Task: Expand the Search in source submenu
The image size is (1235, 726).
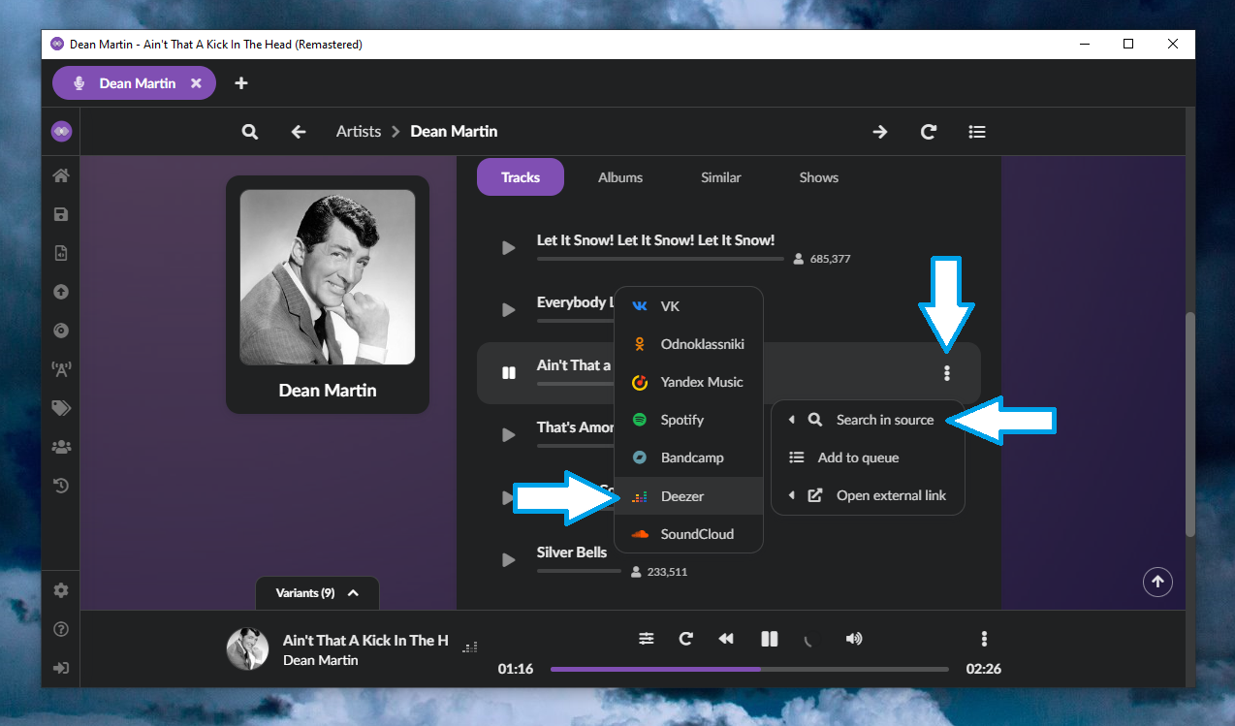Action: (868, 420)
